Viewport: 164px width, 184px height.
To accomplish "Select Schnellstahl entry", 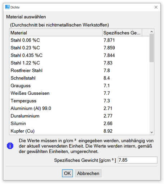I will (x=79, y=78).
